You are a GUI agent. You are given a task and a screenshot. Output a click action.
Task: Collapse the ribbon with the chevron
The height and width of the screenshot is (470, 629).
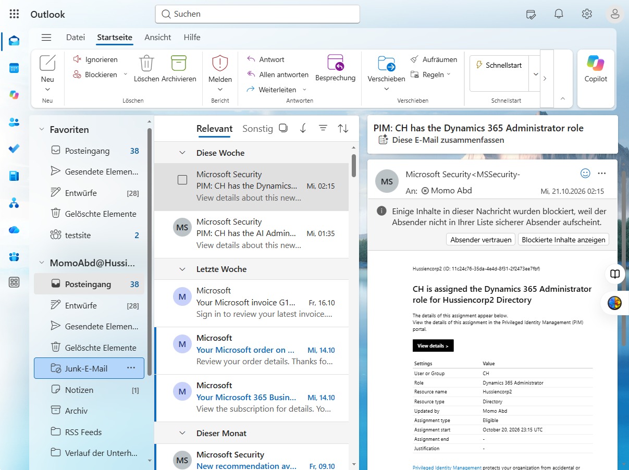pos(562,98)
